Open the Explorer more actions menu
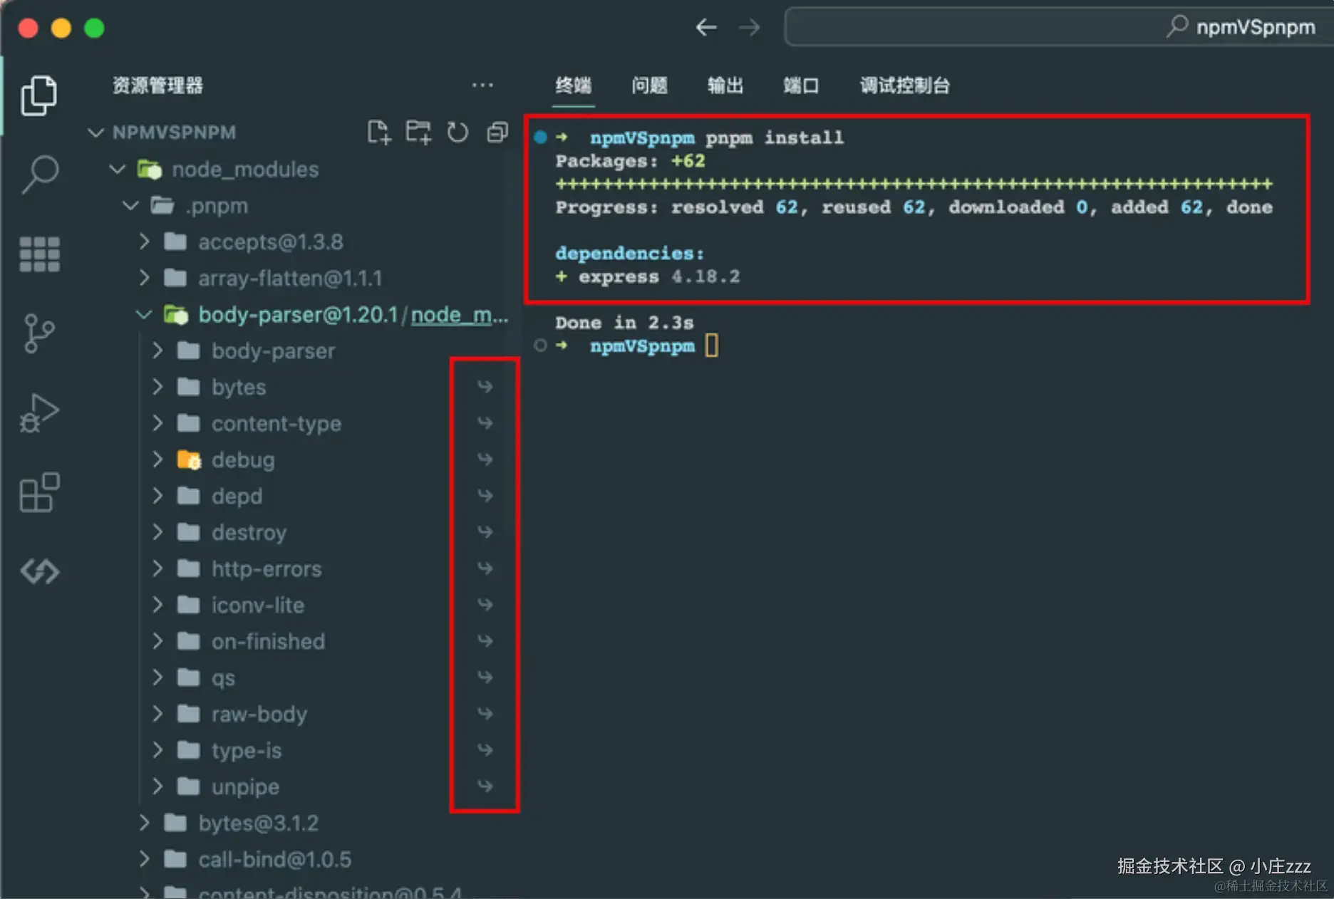The width and height of the screenshot is (1334, 899). [x=482, y=85]
